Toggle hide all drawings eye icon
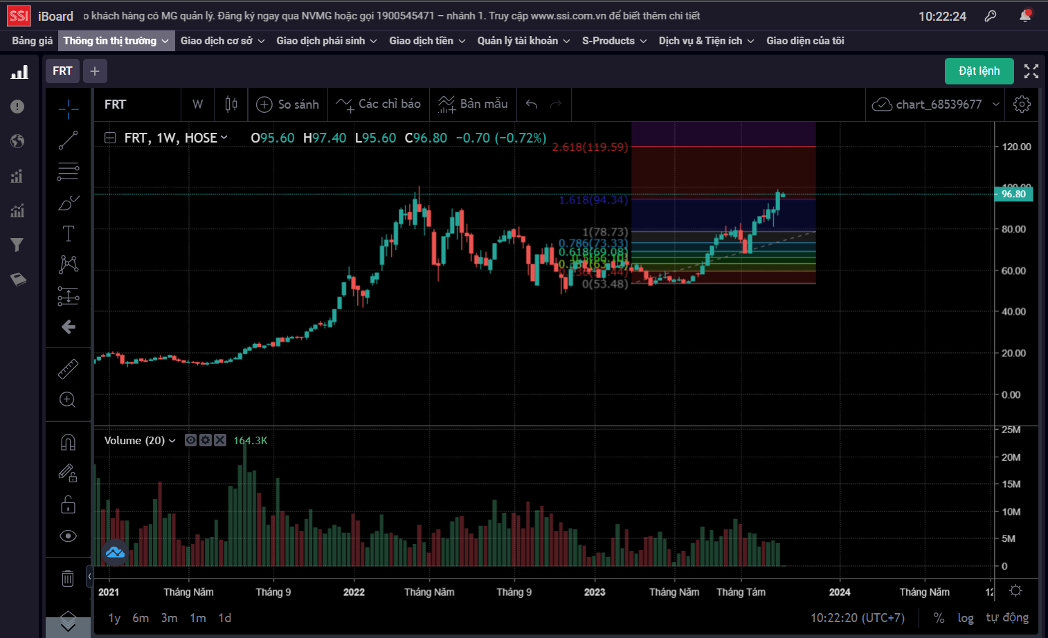The height and width of the screenshot is (638, 1048). pyautogui.click(x=68, y=536)
